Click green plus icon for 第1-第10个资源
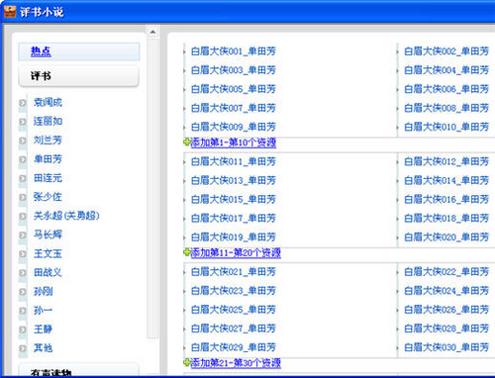Viewport: 495px width, 378px height. 187,142
